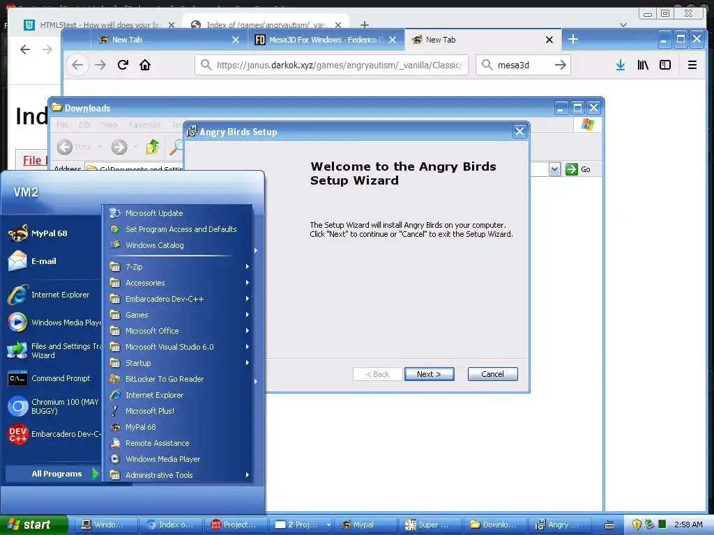Reload the page in MyPal browser
The height and width of the screenshot is (535, 714).
tap(123, 65)
